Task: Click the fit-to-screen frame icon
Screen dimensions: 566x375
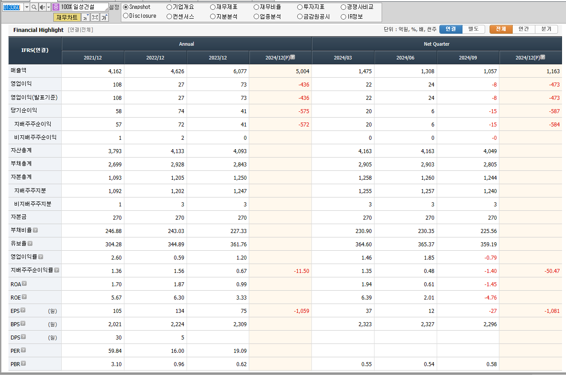Action: pos(95,17)
